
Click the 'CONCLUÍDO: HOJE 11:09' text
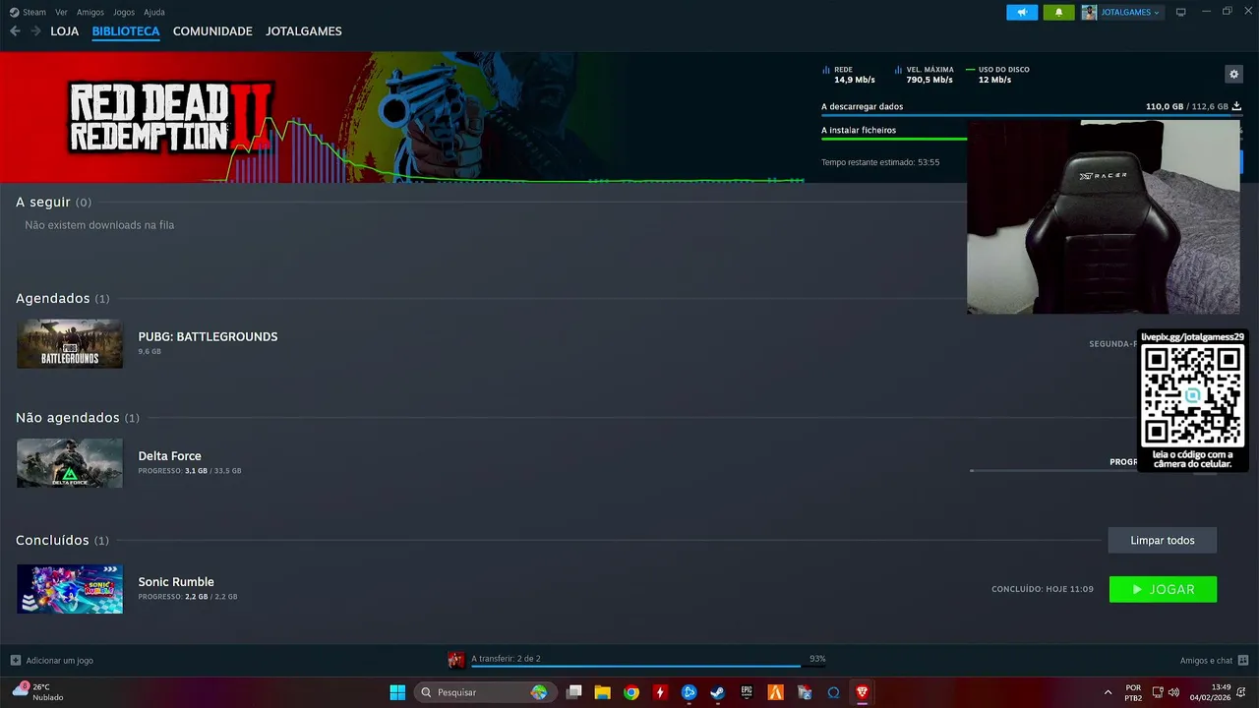point(1043,589)
